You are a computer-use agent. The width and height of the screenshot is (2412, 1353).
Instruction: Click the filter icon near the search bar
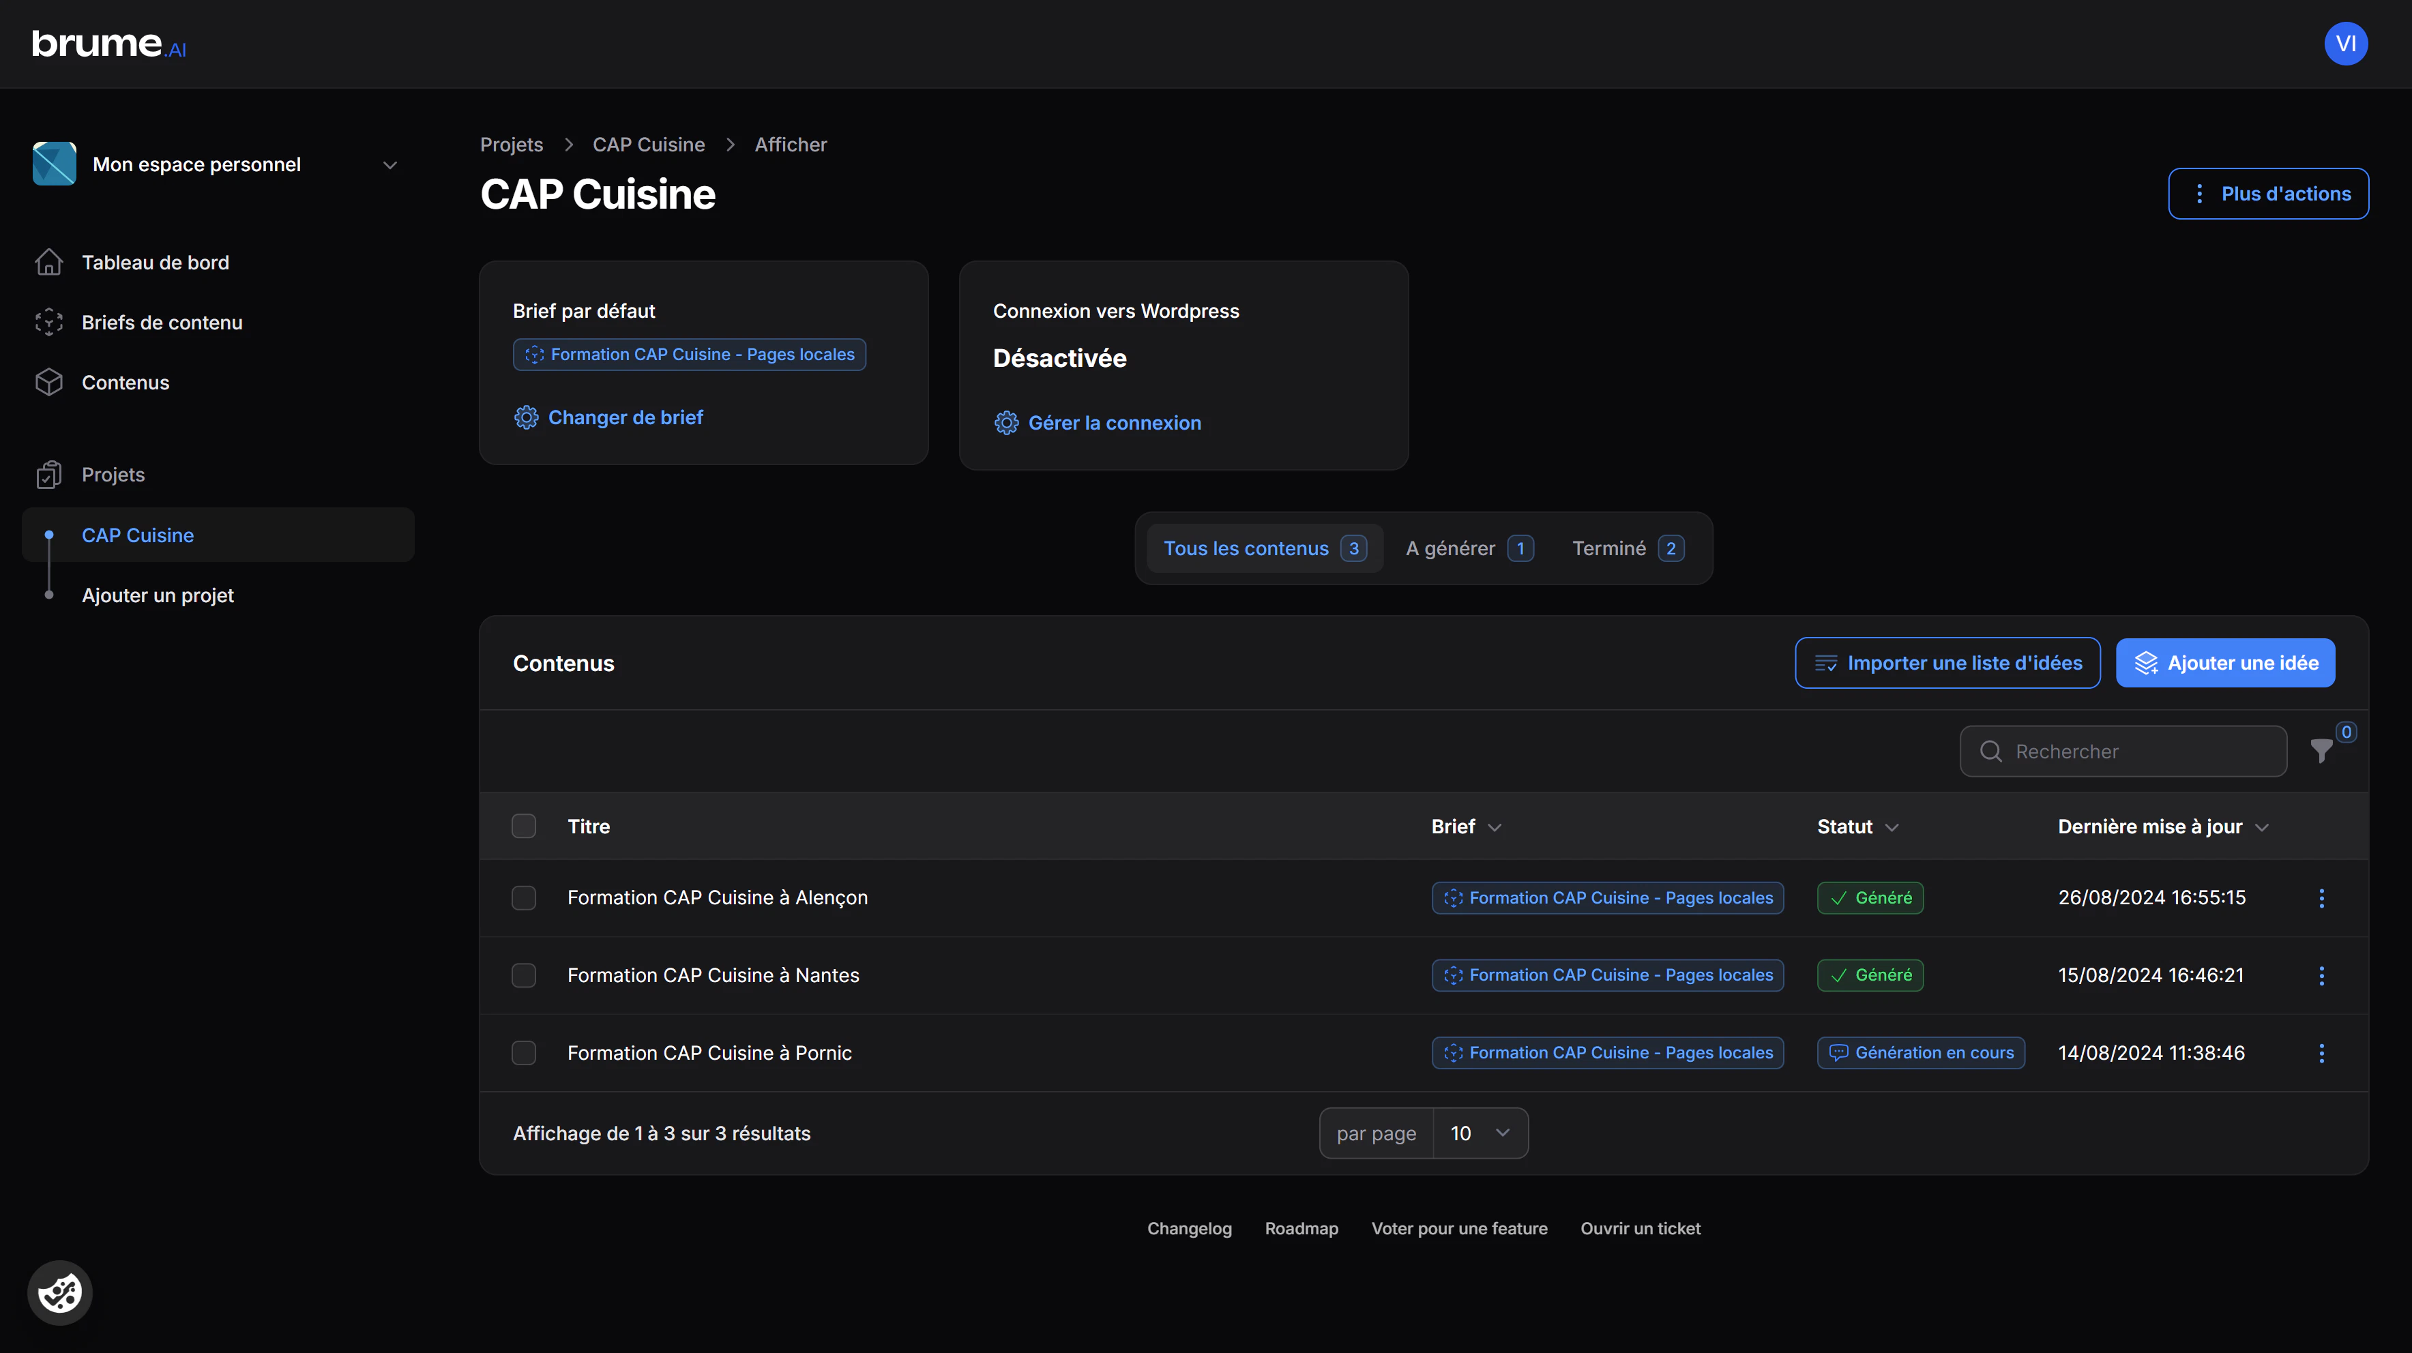(2323, 752)
